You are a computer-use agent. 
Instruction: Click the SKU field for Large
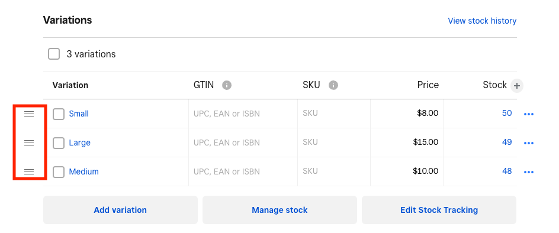334,143
